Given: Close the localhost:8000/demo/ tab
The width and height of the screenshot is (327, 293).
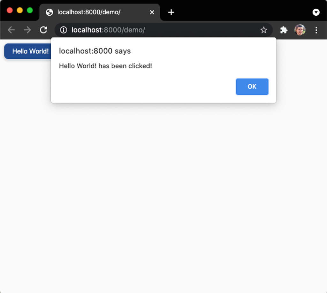Looking at the screenshot, I should tap(152, 12).
